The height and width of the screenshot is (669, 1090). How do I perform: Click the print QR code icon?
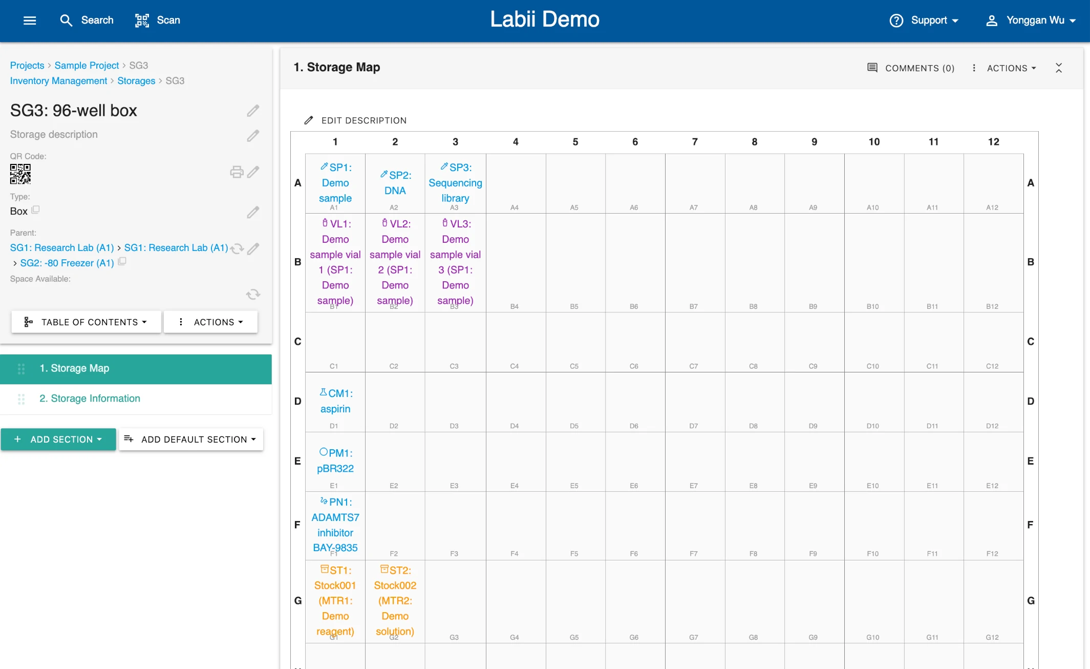237,172
